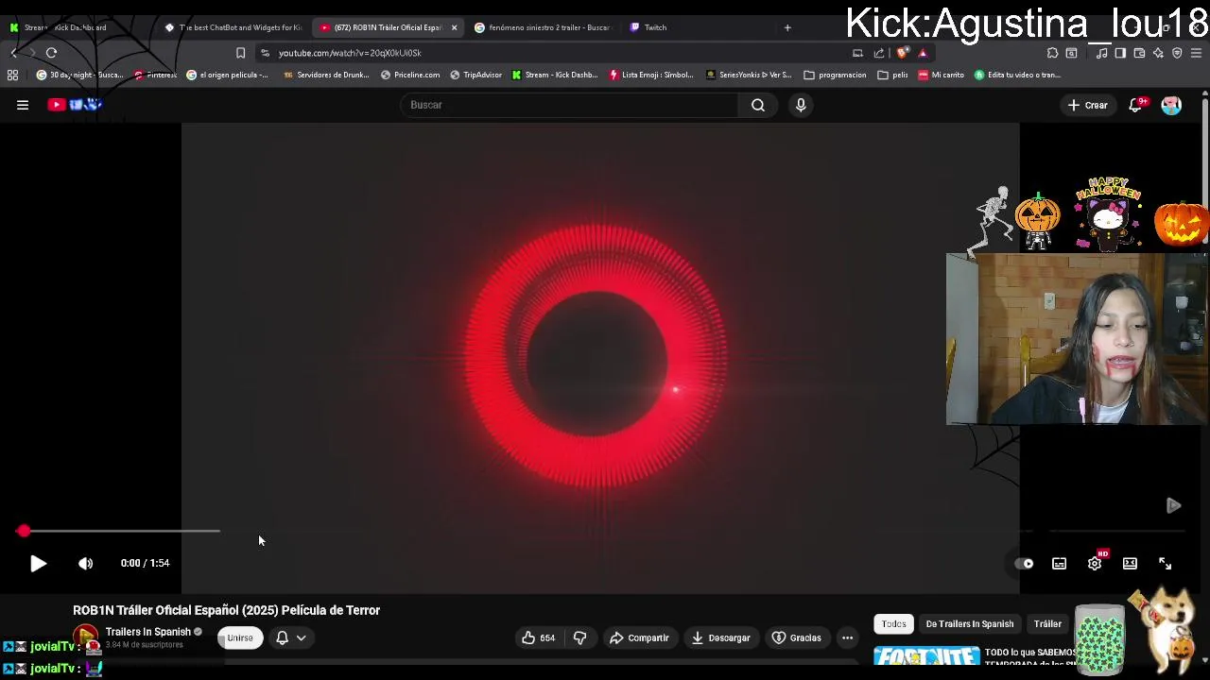Click the Gracias button
This screenshot has width=1210, height=680.
[797, 638]
